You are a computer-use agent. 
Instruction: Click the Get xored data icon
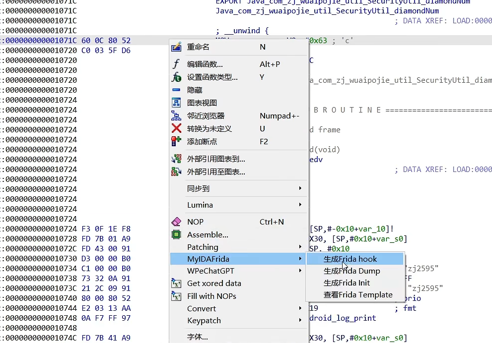coord(176,283)
